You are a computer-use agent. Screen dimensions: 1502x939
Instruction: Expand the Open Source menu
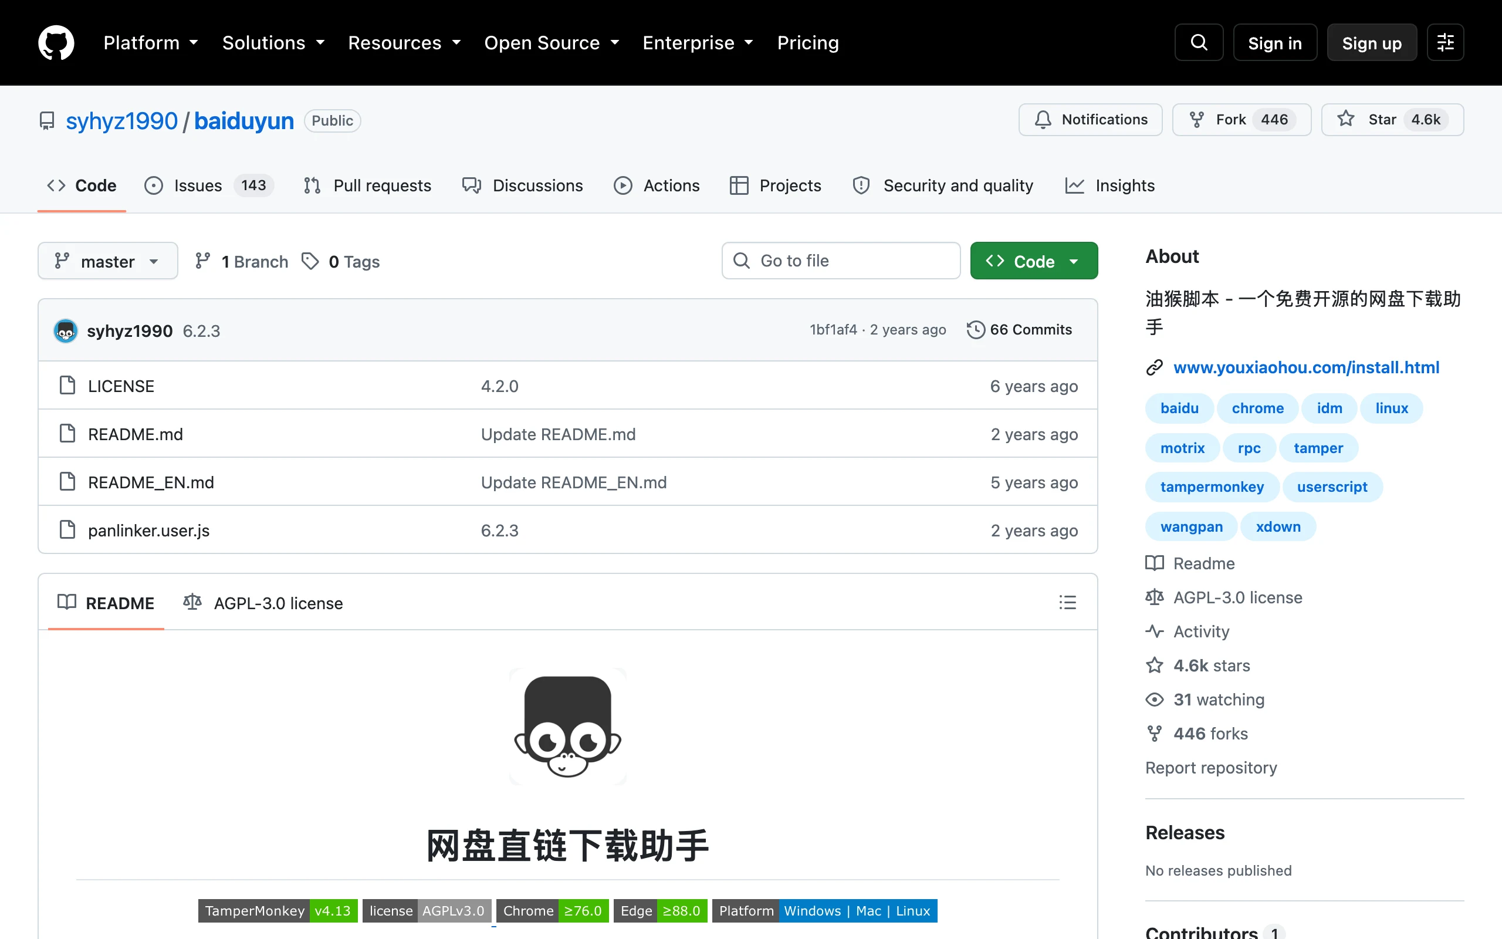tap(552, 42)
